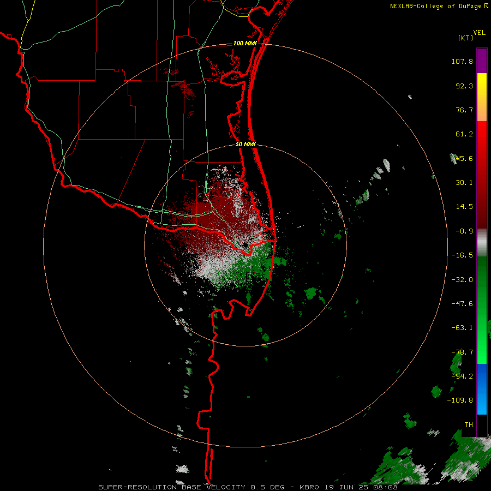This screenshot has height=491, width=491.
Task: Click the 30.1 velocity scale value
Action: [464, 183]
